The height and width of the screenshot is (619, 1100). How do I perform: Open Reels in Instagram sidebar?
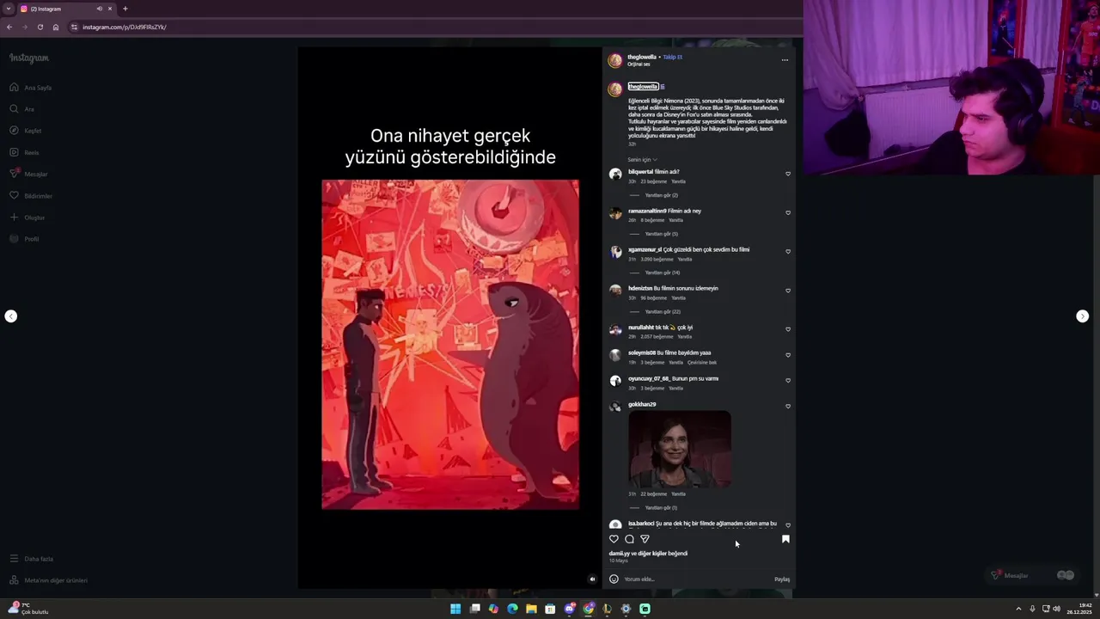click(24, 152)
